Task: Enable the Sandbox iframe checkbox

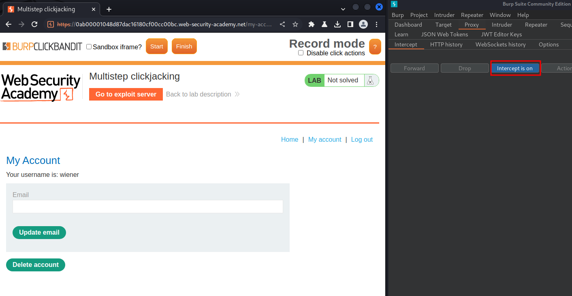Action: [89, 47]
